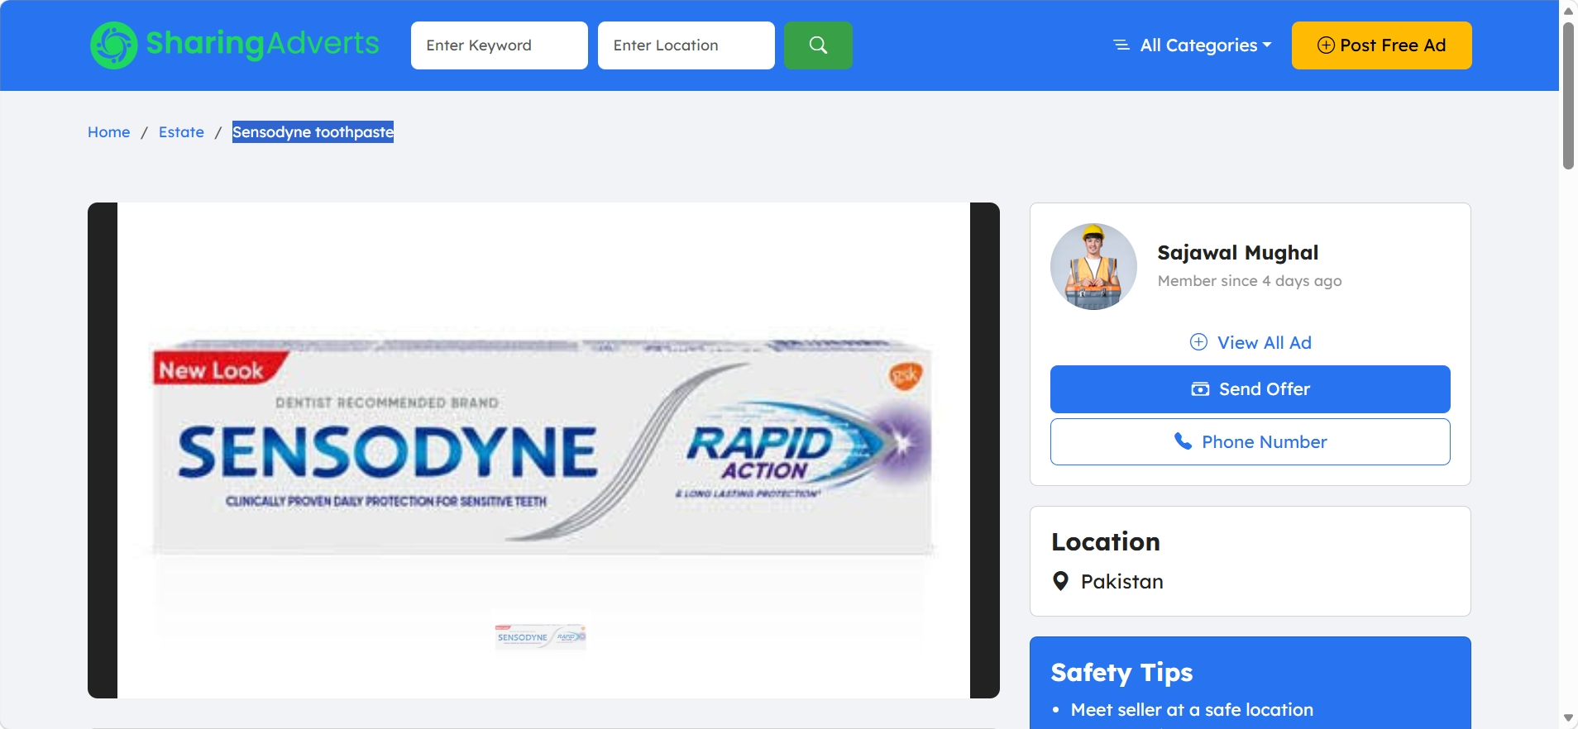This screenshot has width=1578, height=729.
Task: Click the SharingAdverts site name text
Action: click(x=263, y=44)
